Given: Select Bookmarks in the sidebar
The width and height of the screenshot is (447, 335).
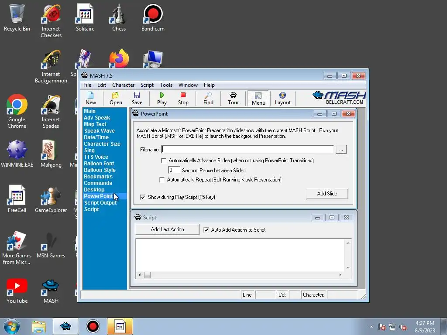Looking at the screenshot, I should point(98,177).
